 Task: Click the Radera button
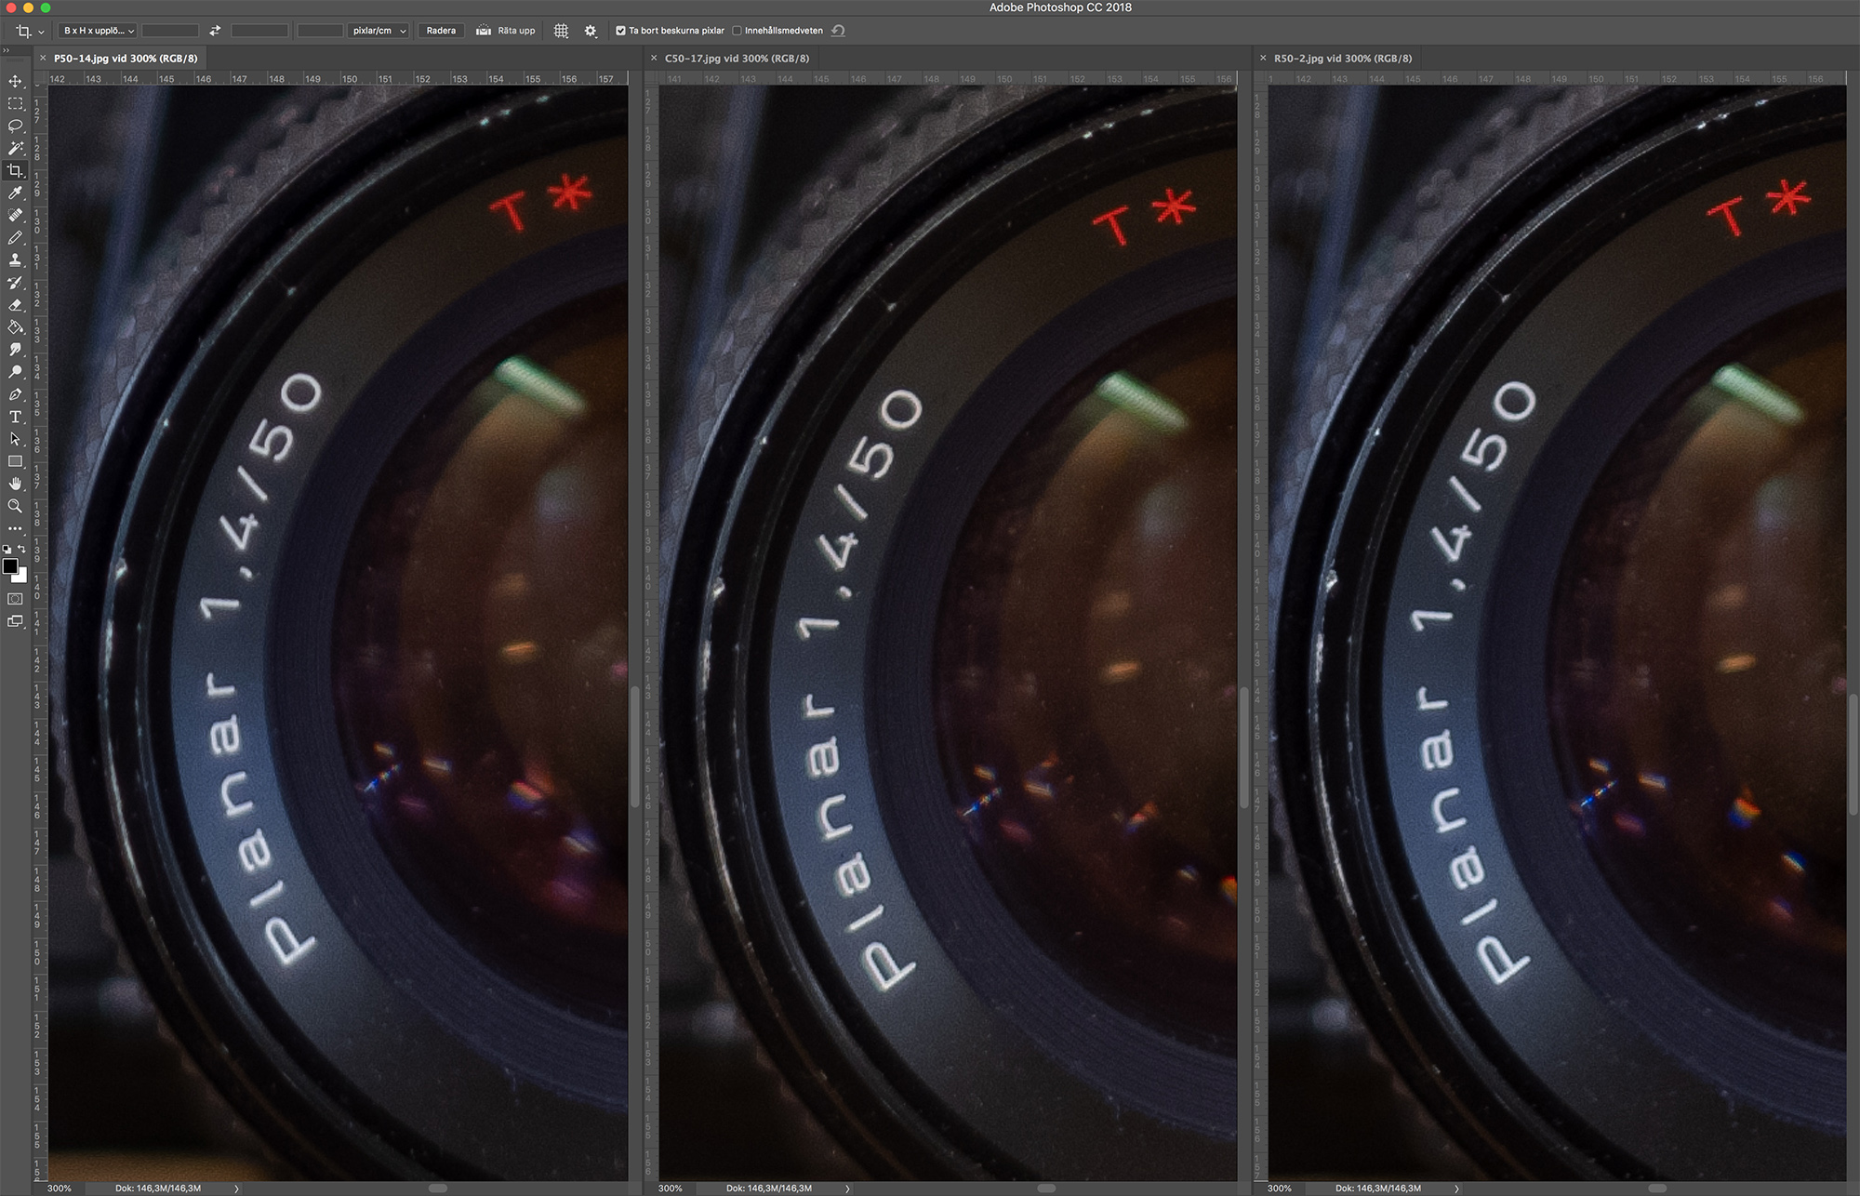441,31
